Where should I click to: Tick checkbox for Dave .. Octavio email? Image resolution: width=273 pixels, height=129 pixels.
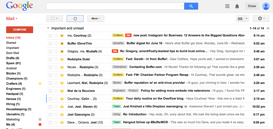click(50, 123)
